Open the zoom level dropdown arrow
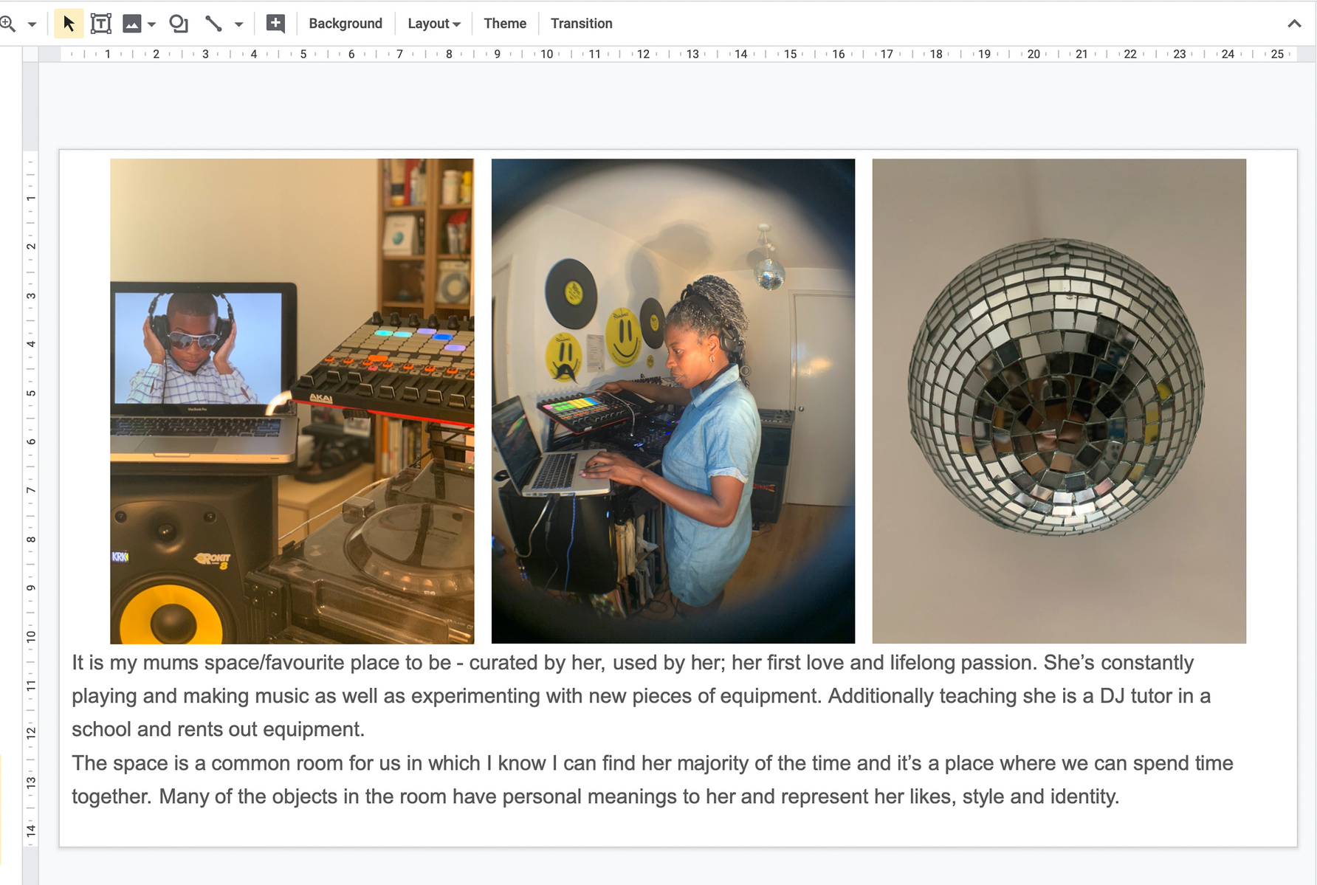 [32, 24]
